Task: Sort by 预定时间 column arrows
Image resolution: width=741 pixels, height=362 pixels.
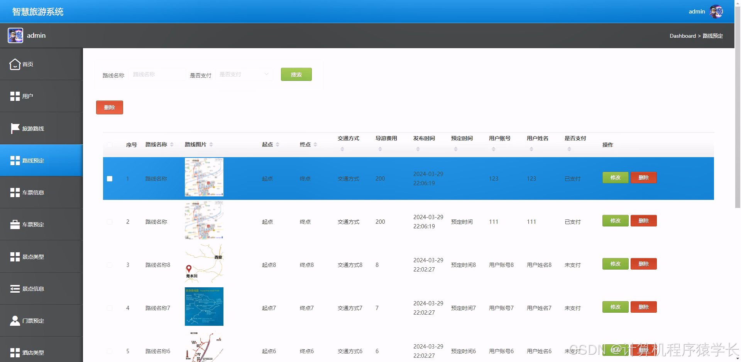Action: [456, 149]
